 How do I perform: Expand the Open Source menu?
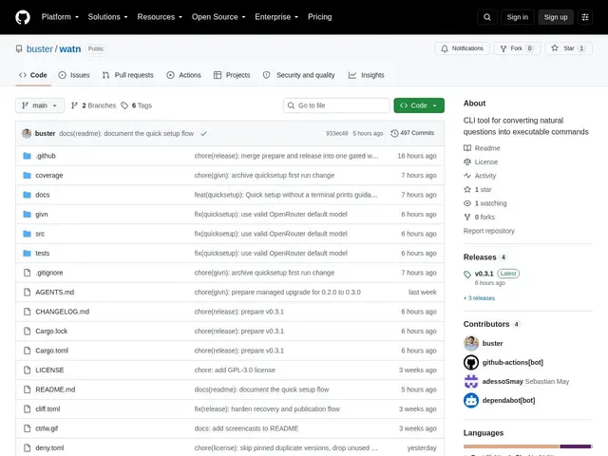pyautogui.click(x=218, y=17)
